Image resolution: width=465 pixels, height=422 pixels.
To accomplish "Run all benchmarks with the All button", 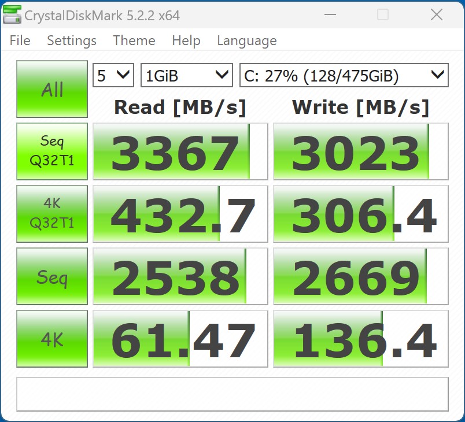I will click(x=52, y=89).
